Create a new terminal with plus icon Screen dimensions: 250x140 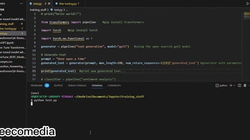(231, 86)
